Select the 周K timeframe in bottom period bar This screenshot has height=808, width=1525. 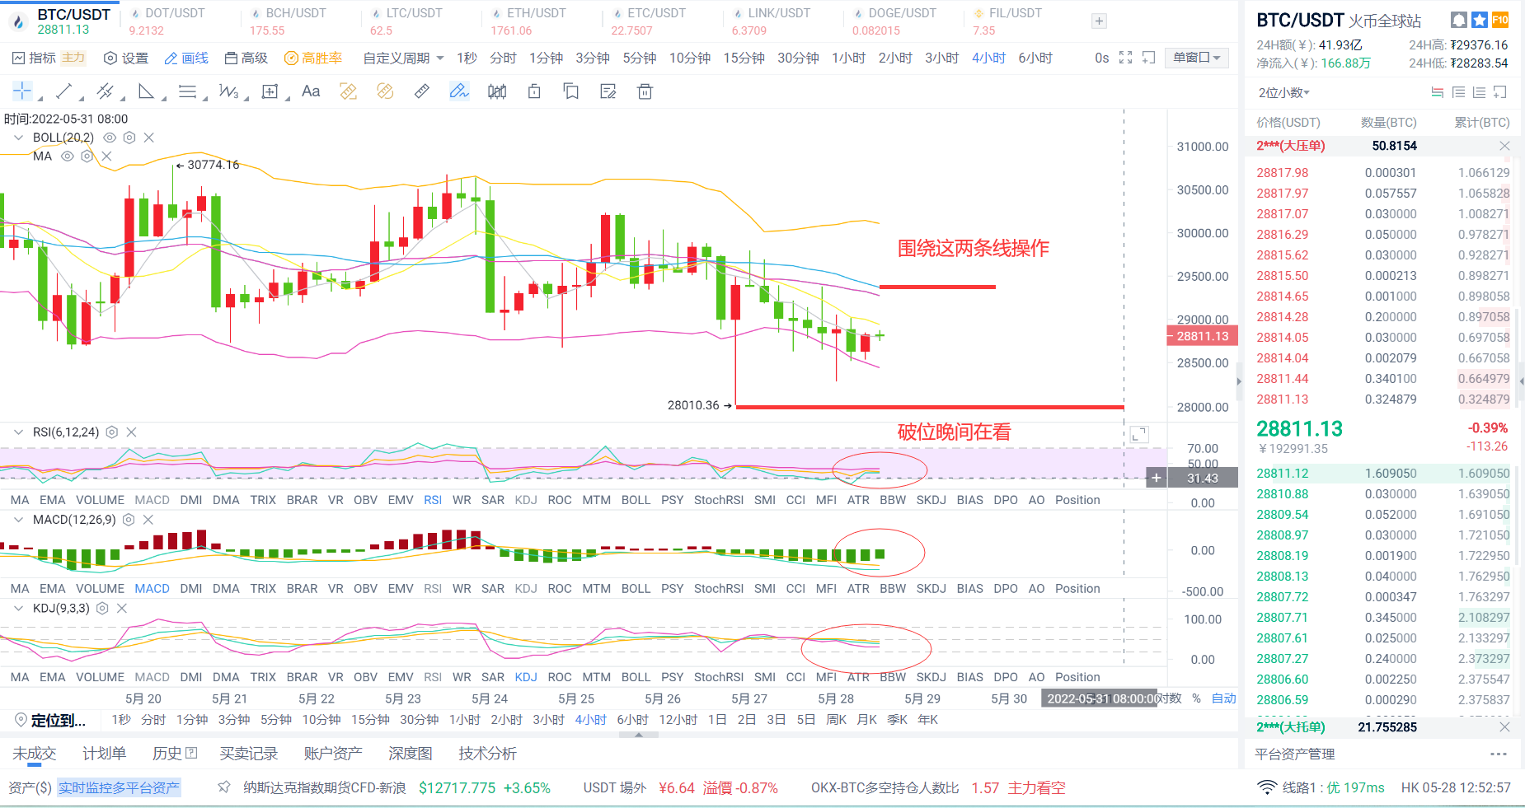(836, 720)
